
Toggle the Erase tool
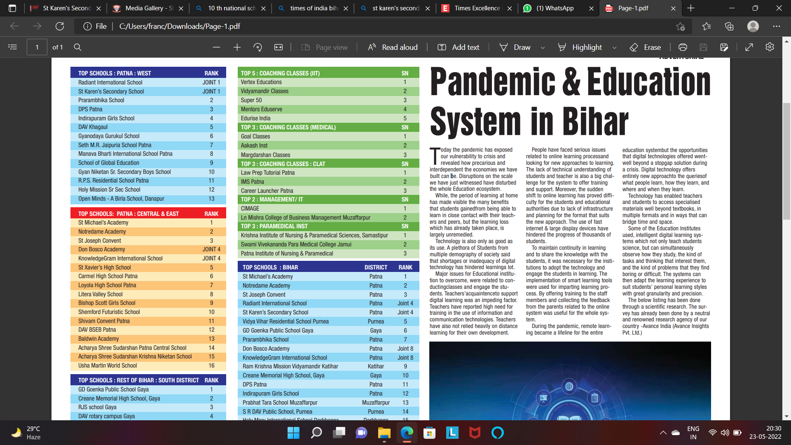645,47
